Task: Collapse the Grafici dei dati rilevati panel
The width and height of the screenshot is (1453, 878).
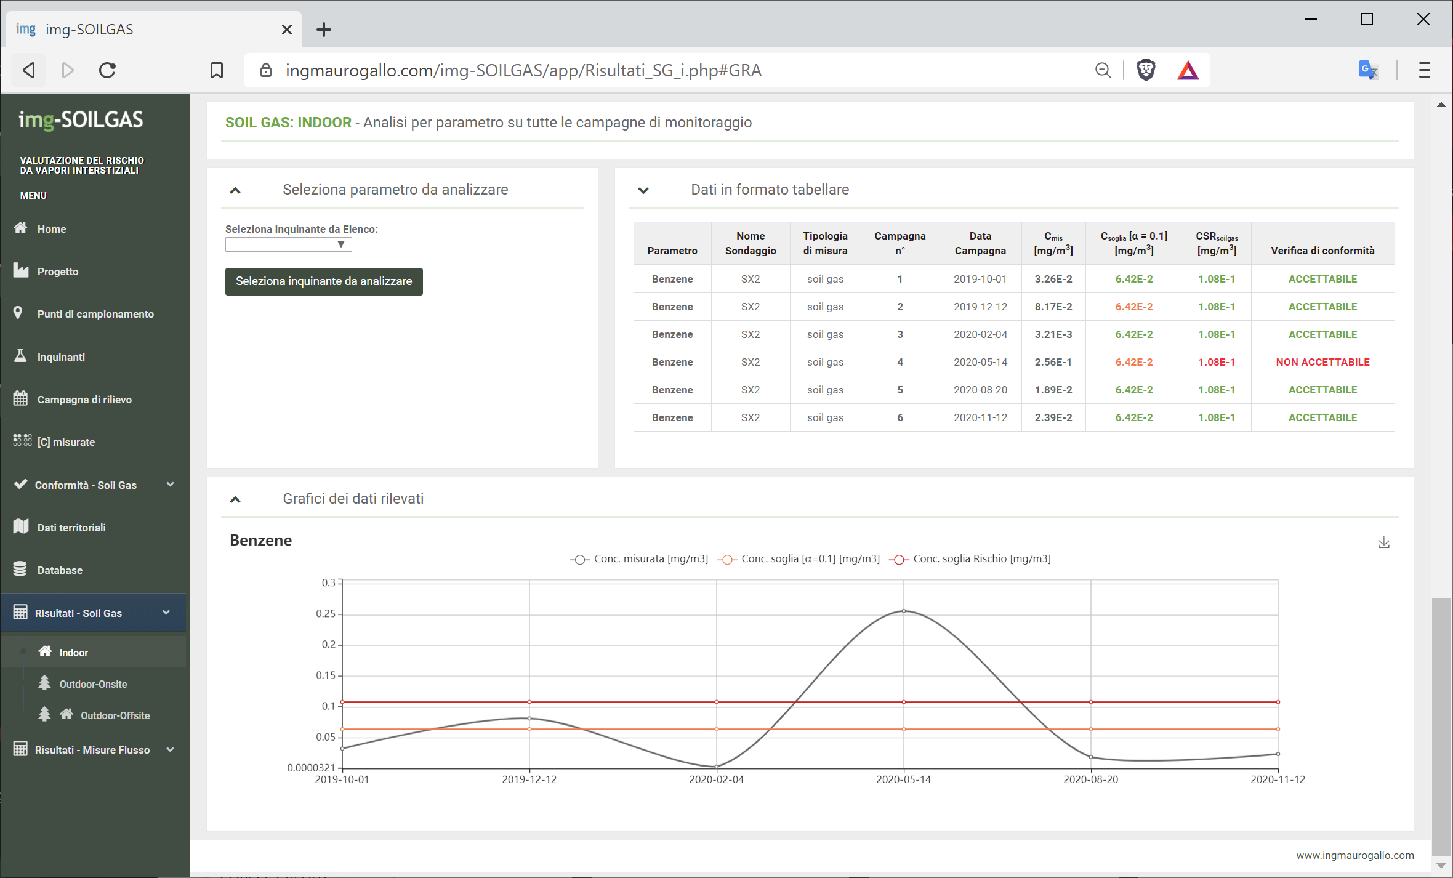Action: click(x=235, y=499)
